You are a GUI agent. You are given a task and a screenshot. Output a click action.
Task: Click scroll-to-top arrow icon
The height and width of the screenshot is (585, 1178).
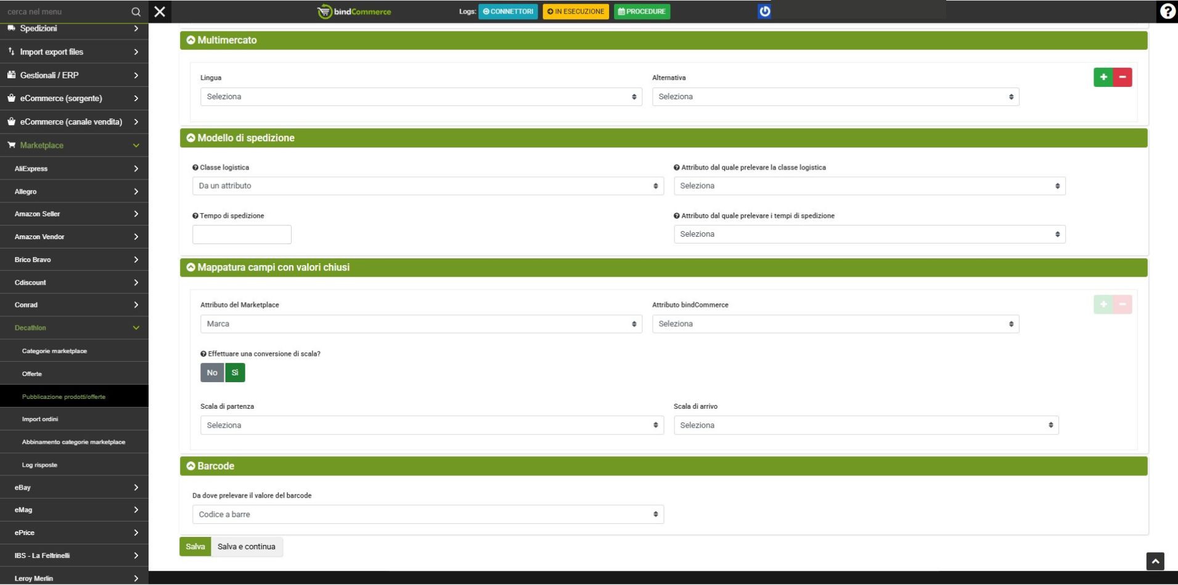[x=1155, y=561]
